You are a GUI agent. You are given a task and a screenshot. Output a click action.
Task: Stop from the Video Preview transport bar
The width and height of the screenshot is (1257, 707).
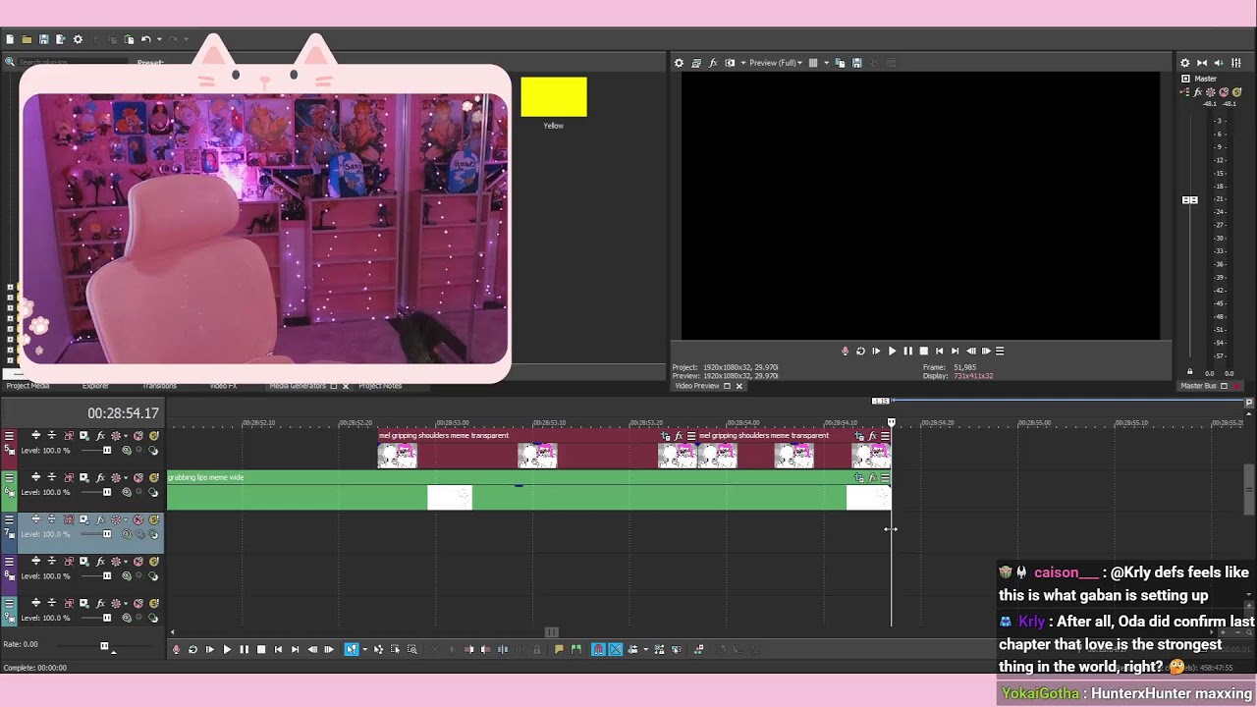[x=923, y=351]
